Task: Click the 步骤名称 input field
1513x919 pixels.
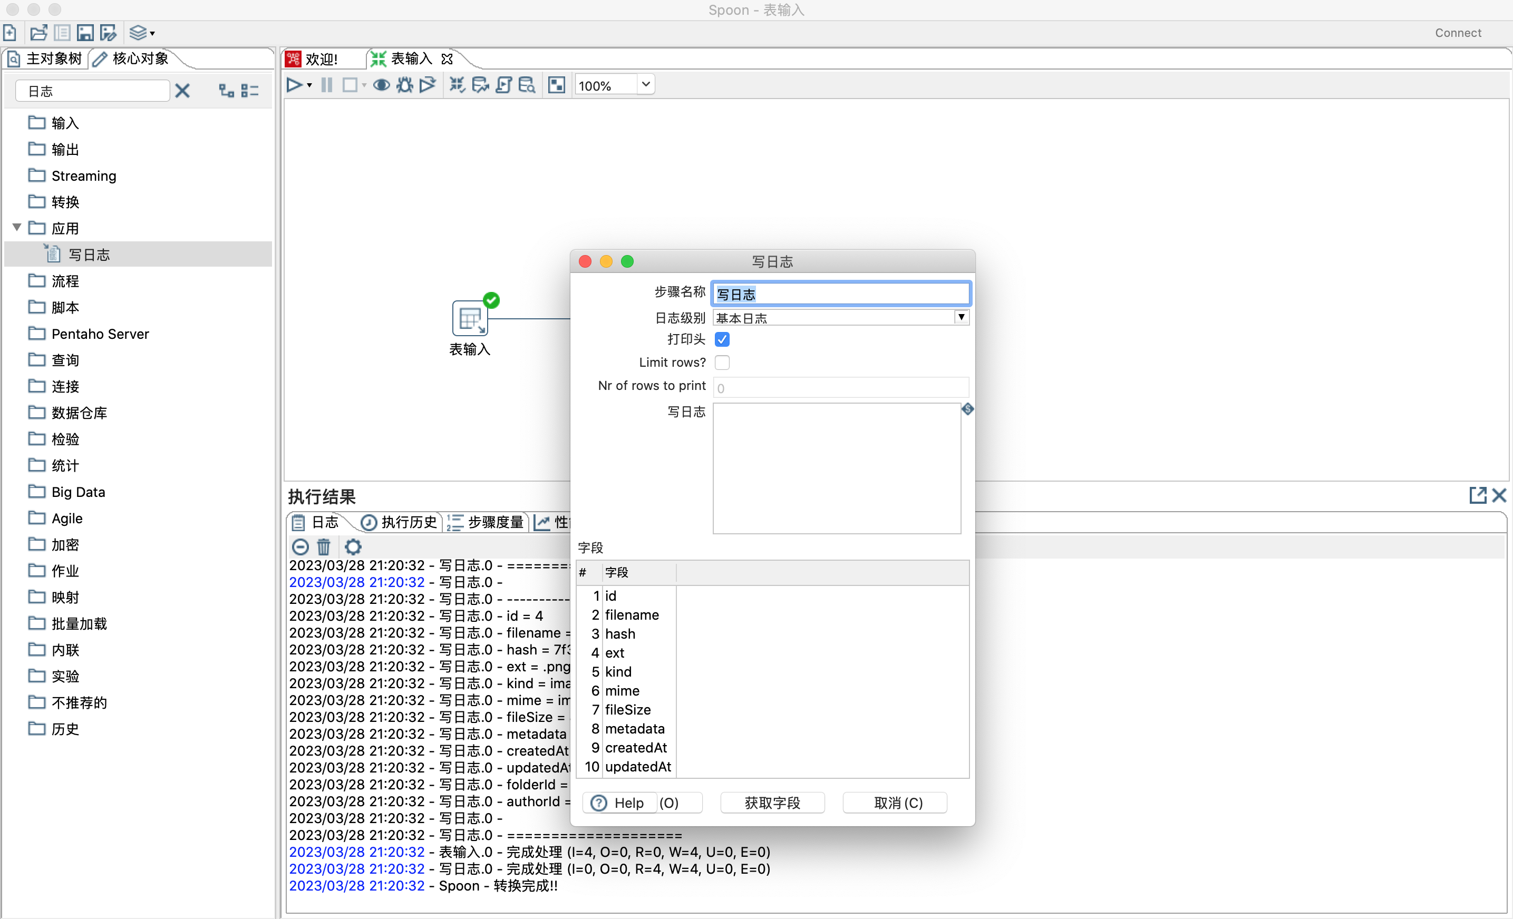Action: tap(841, 294)
